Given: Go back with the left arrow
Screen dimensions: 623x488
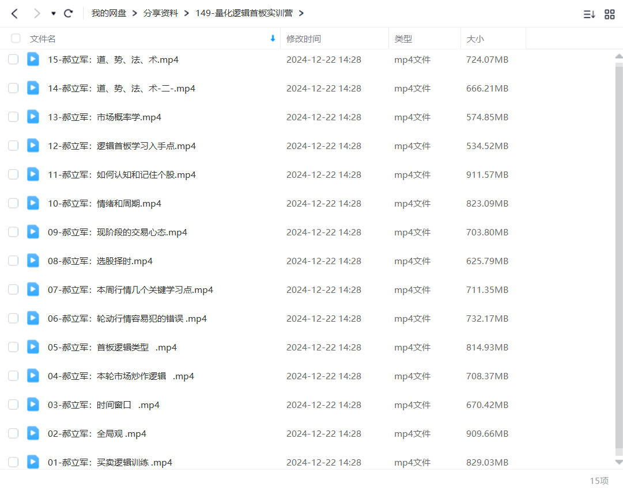Looking at the screenshot, I should tap(14, 14).
